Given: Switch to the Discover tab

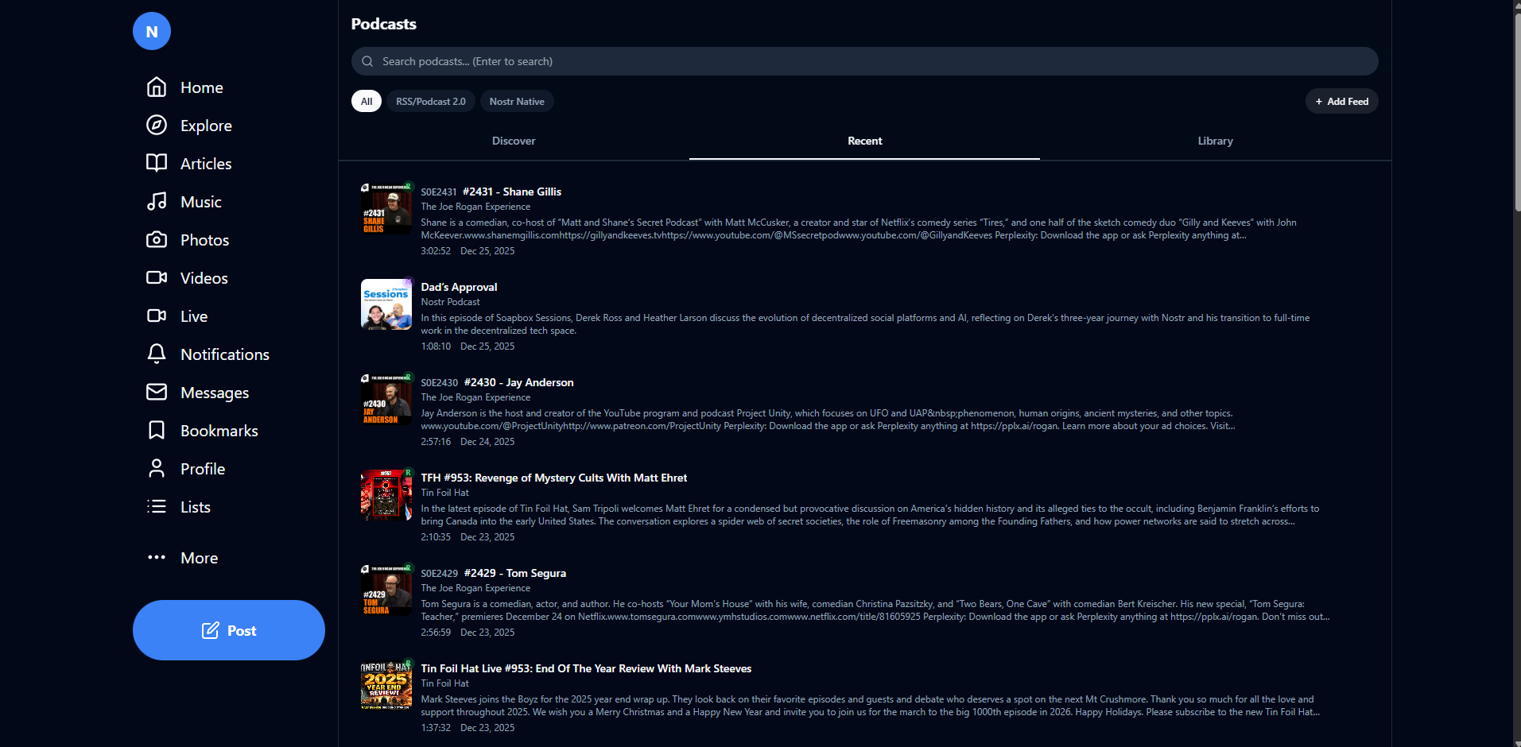Looking at the screenshot, I should 514,141.
